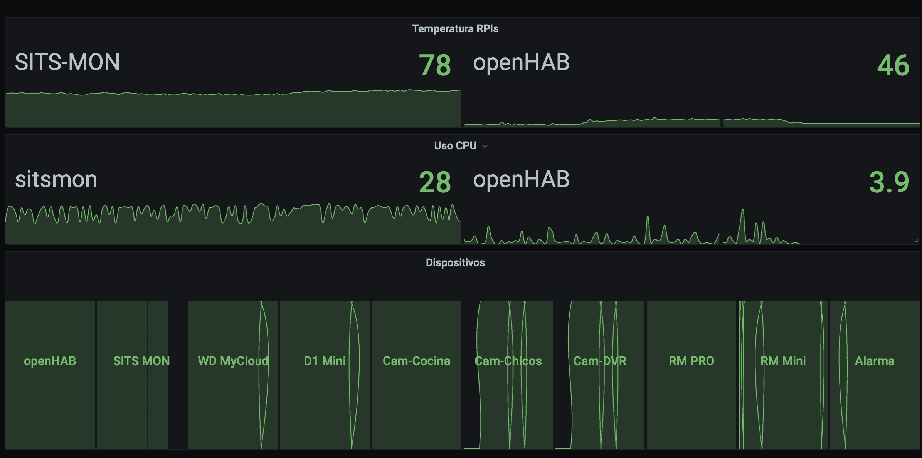The height and width of the screenshot is (458, 922).
Task: Click the Dispositivos panel title
Action: (x=455, y=262)
